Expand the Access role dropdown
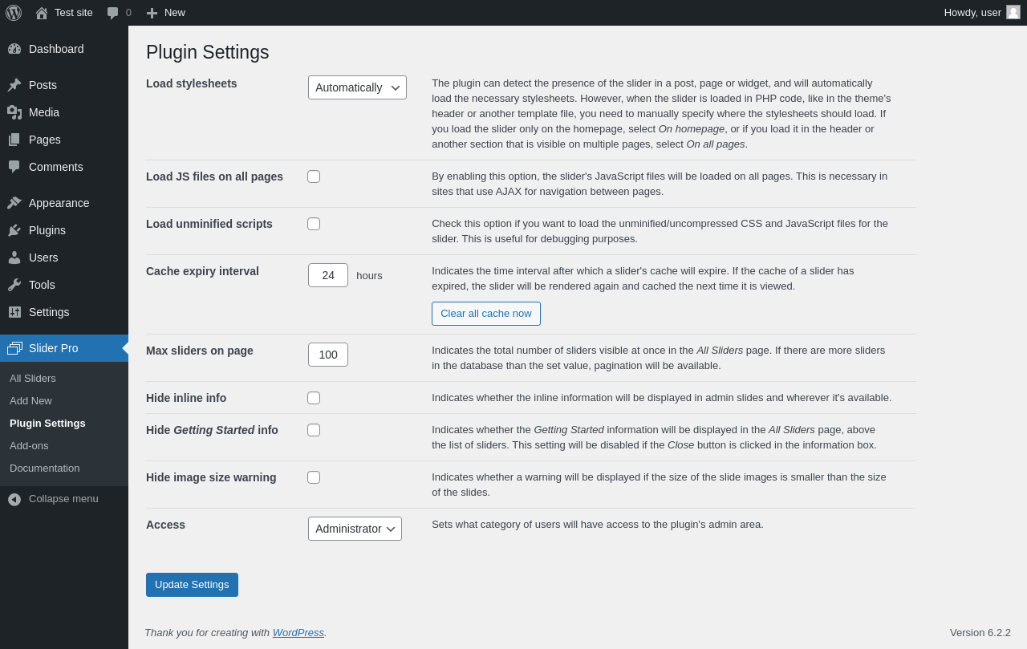 tap(355, 529)
